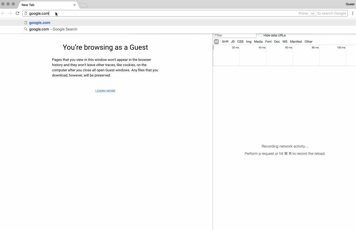Image resolution: width=356 pixels, height=230 pixels.
Task: Select the google.com - Google Search suggestion
Action: [x=178, y=29]
